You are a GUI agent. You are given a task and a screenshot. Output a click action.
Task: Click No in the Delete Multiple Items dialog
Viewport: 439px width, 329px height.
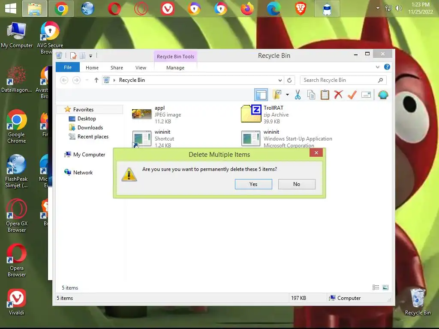(297, 184)
